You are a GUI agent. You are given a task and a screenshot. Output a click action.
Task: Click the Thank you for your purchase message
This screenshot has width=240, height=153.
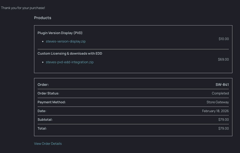[x=23, y=8]
